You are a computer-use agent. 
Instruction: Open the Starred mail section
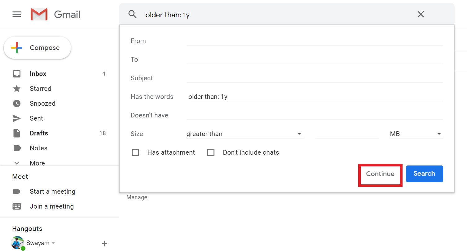point(40,88)
